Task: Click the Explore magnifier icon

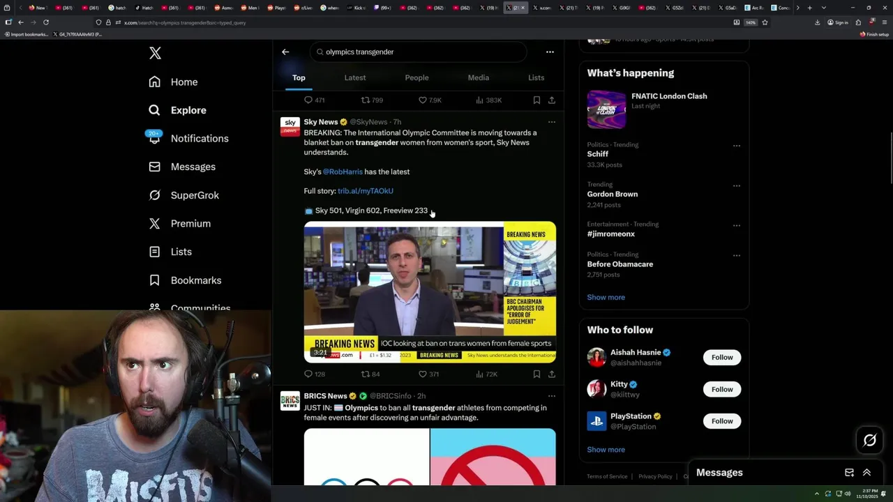Action: coord(154,110)
